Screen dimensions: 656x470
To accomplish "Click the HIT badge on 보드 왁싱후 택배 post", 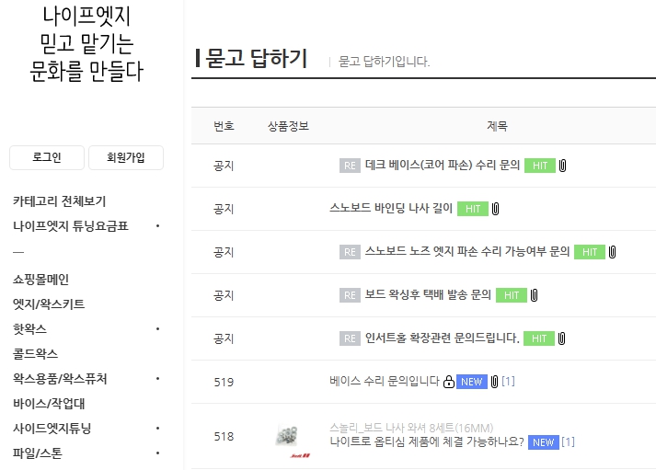I will [x=511, y=295].
